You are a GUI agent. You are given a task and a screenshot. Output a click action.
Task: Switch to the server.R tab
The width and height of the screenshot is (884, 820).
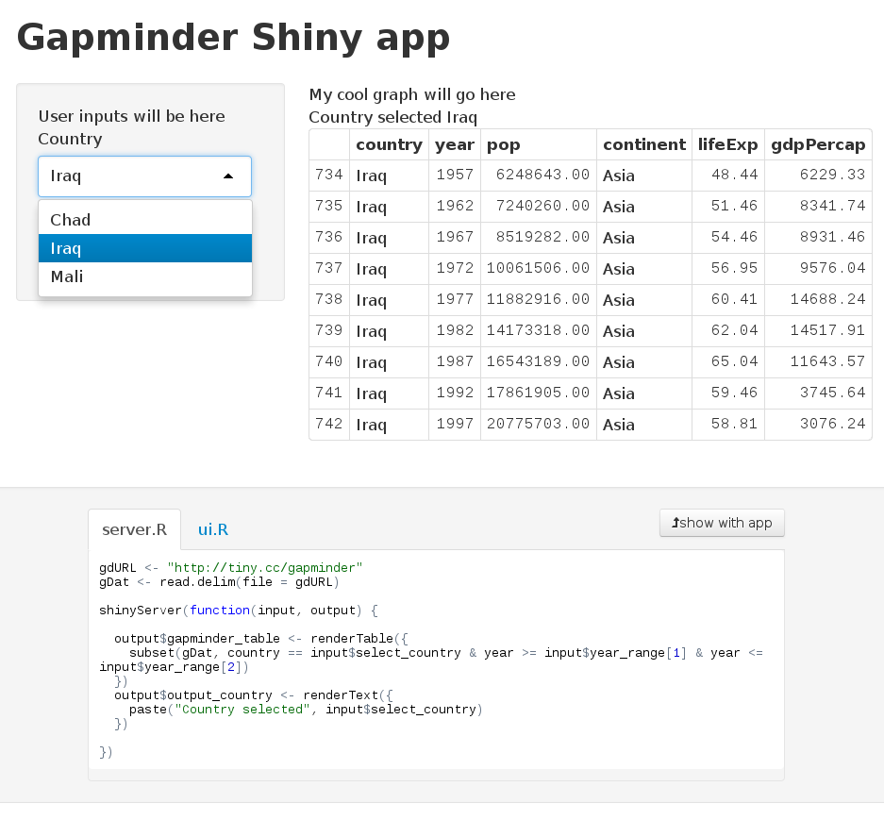click(x=134, y=529)
